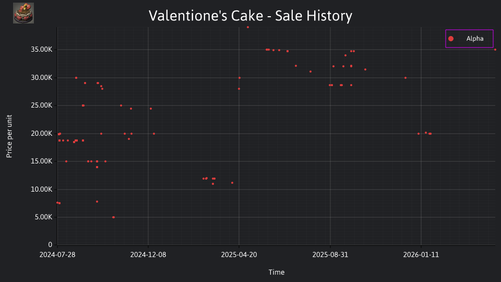The width and height of the screenshot is (501, 282).
Task: Select the 30.00K point before 2026-01-11
Action: click(x=405, y=78)
